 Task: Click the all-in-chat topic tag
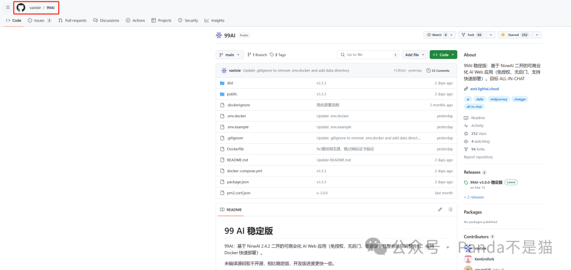(x=474, y=107)
